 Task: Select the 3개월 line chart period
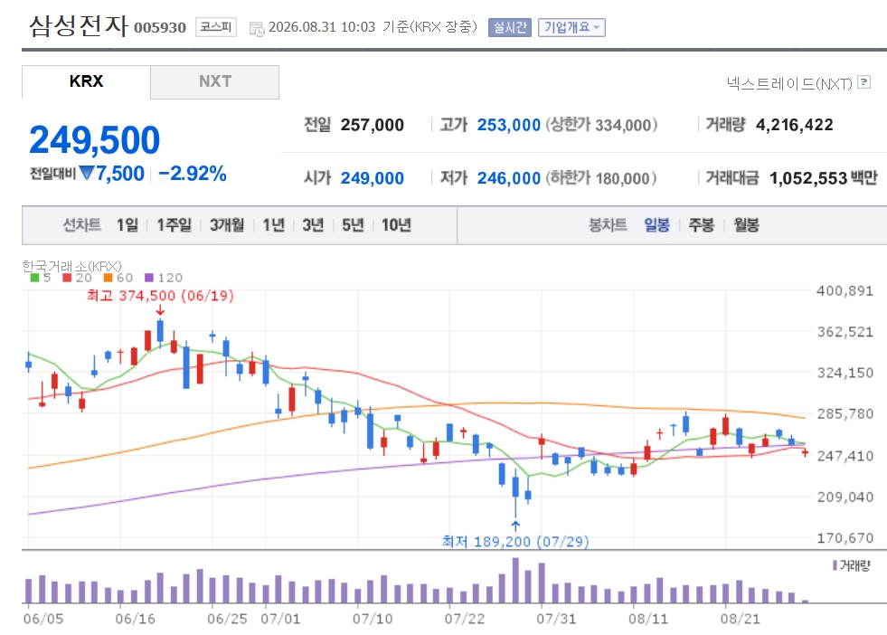(227, 225)
